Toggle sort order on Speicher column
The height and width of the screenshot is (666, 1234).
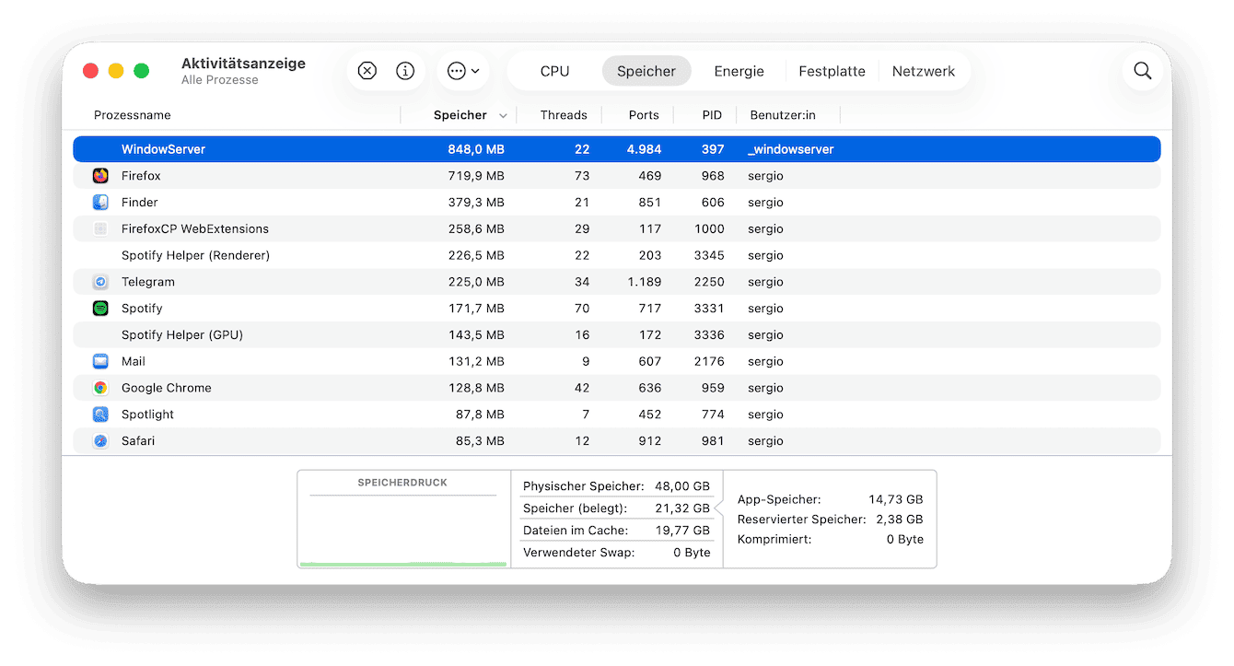pos(470,115)
